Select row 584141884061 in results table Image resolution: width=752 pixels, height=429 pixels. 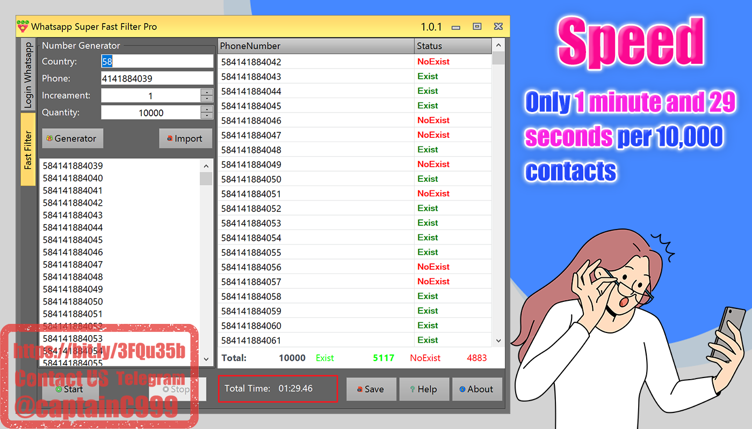point(355,340)
